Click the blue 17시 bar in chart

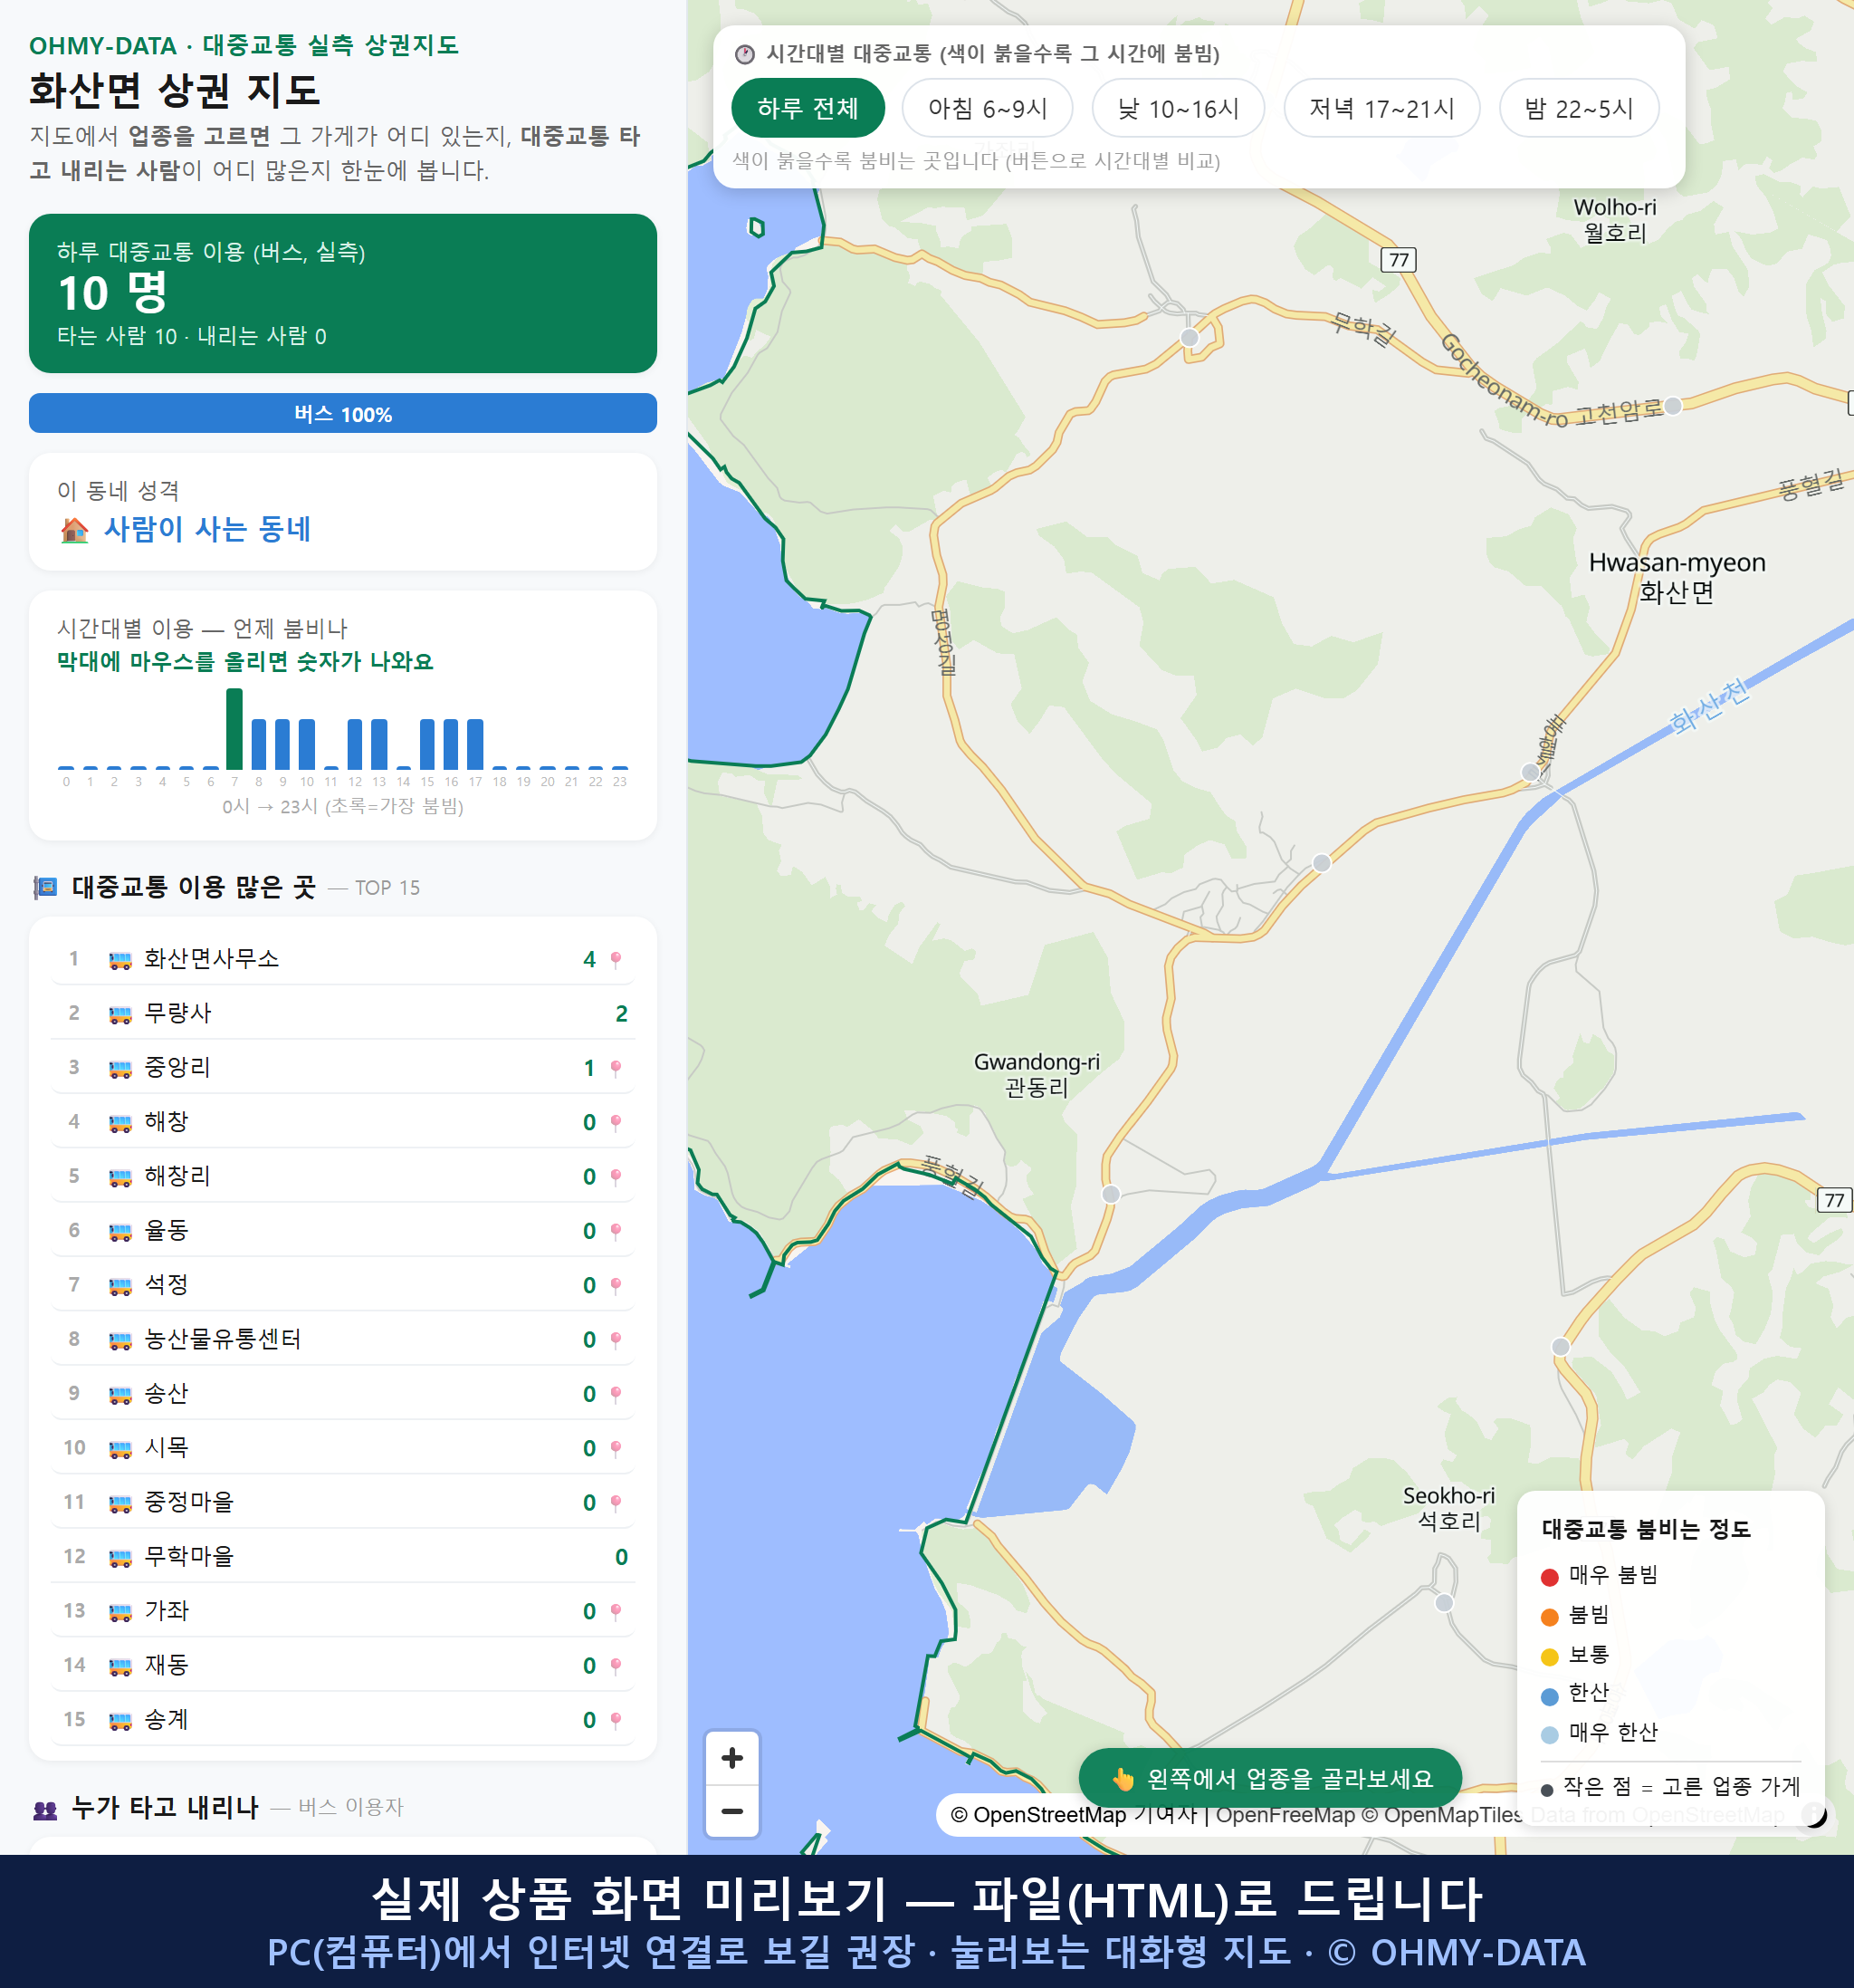point(476,744)
